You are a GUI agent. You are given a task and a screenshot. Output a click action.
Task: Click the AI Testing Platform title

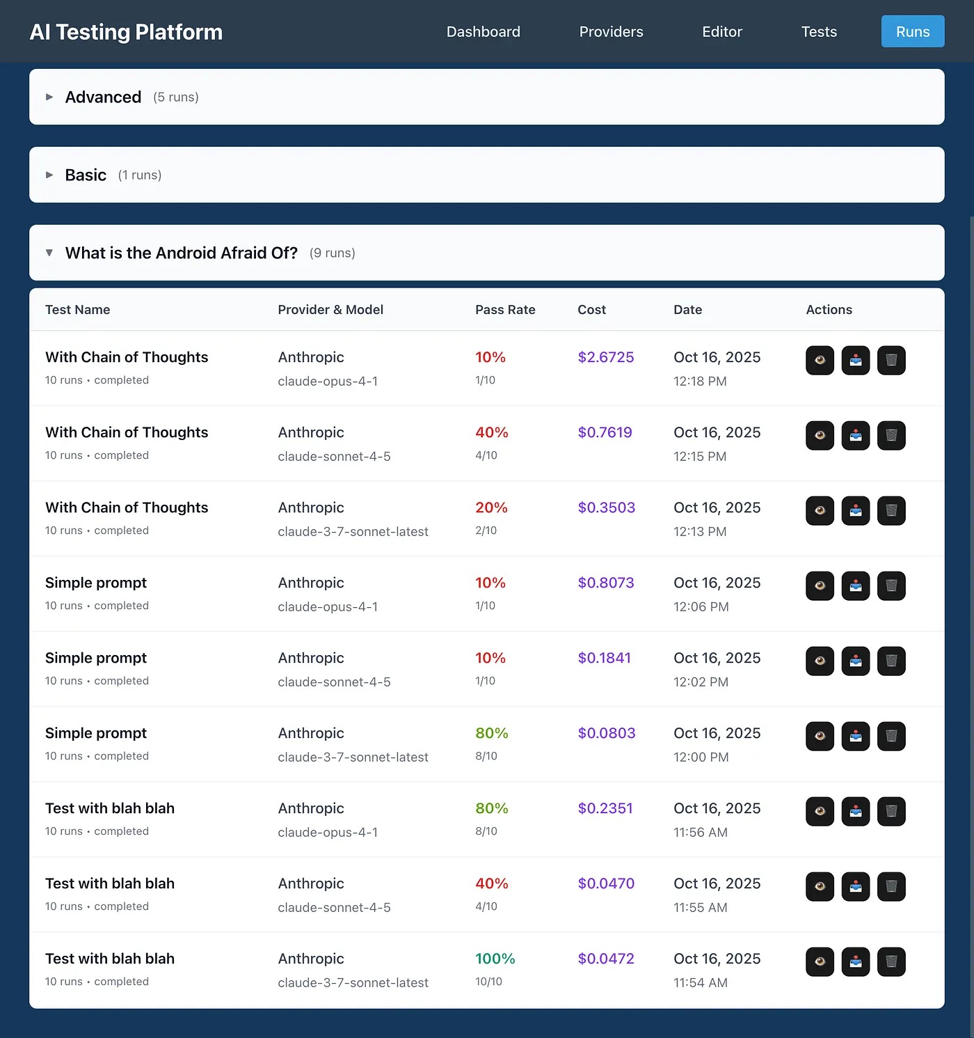tap(126, 32)
